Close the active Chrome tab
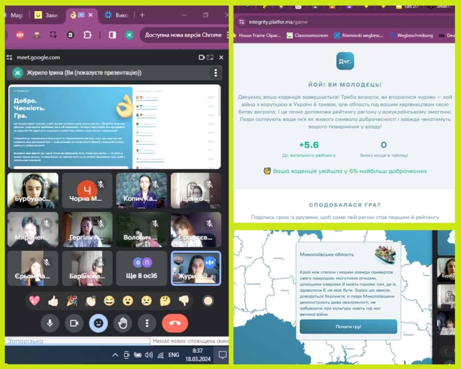 tap(91, 15)
